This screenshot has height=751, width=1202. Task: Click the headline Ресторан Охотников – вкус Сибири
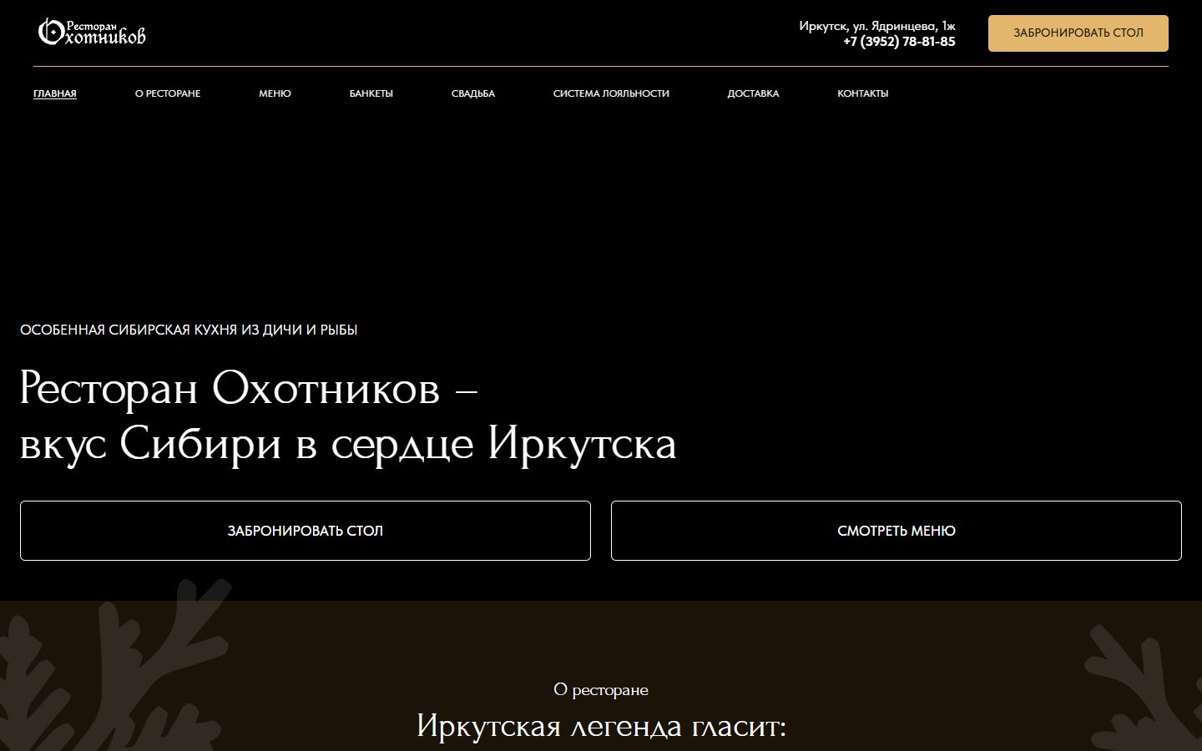point(348,415)
